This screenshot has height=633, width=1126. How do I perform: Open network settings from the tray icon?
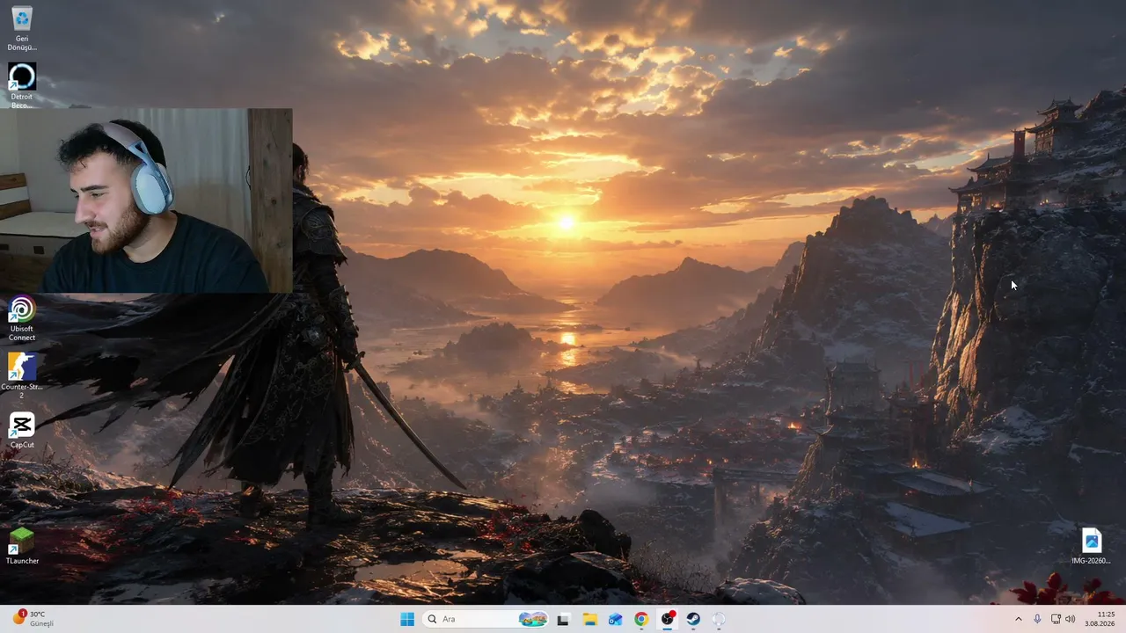(1056, 619)
